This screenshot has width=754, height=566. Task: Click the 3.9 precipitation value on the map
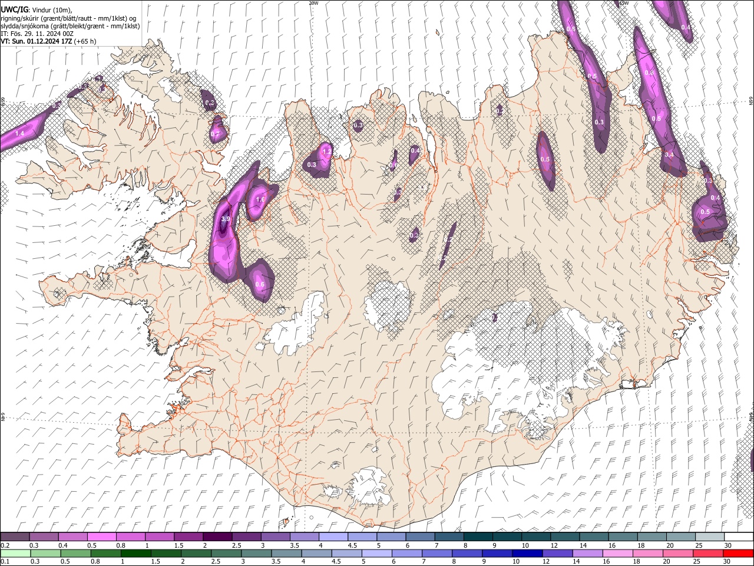[x=225, y=219]
